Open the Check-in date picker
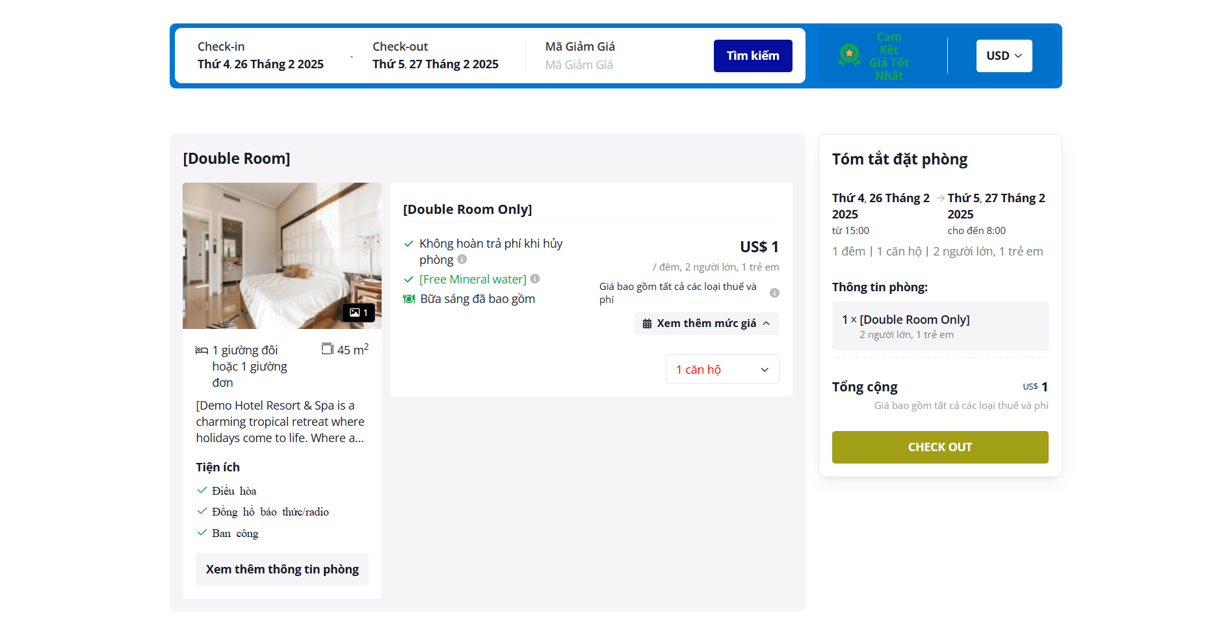Screen dimensions: 1232x617 [x=261, y=57]
